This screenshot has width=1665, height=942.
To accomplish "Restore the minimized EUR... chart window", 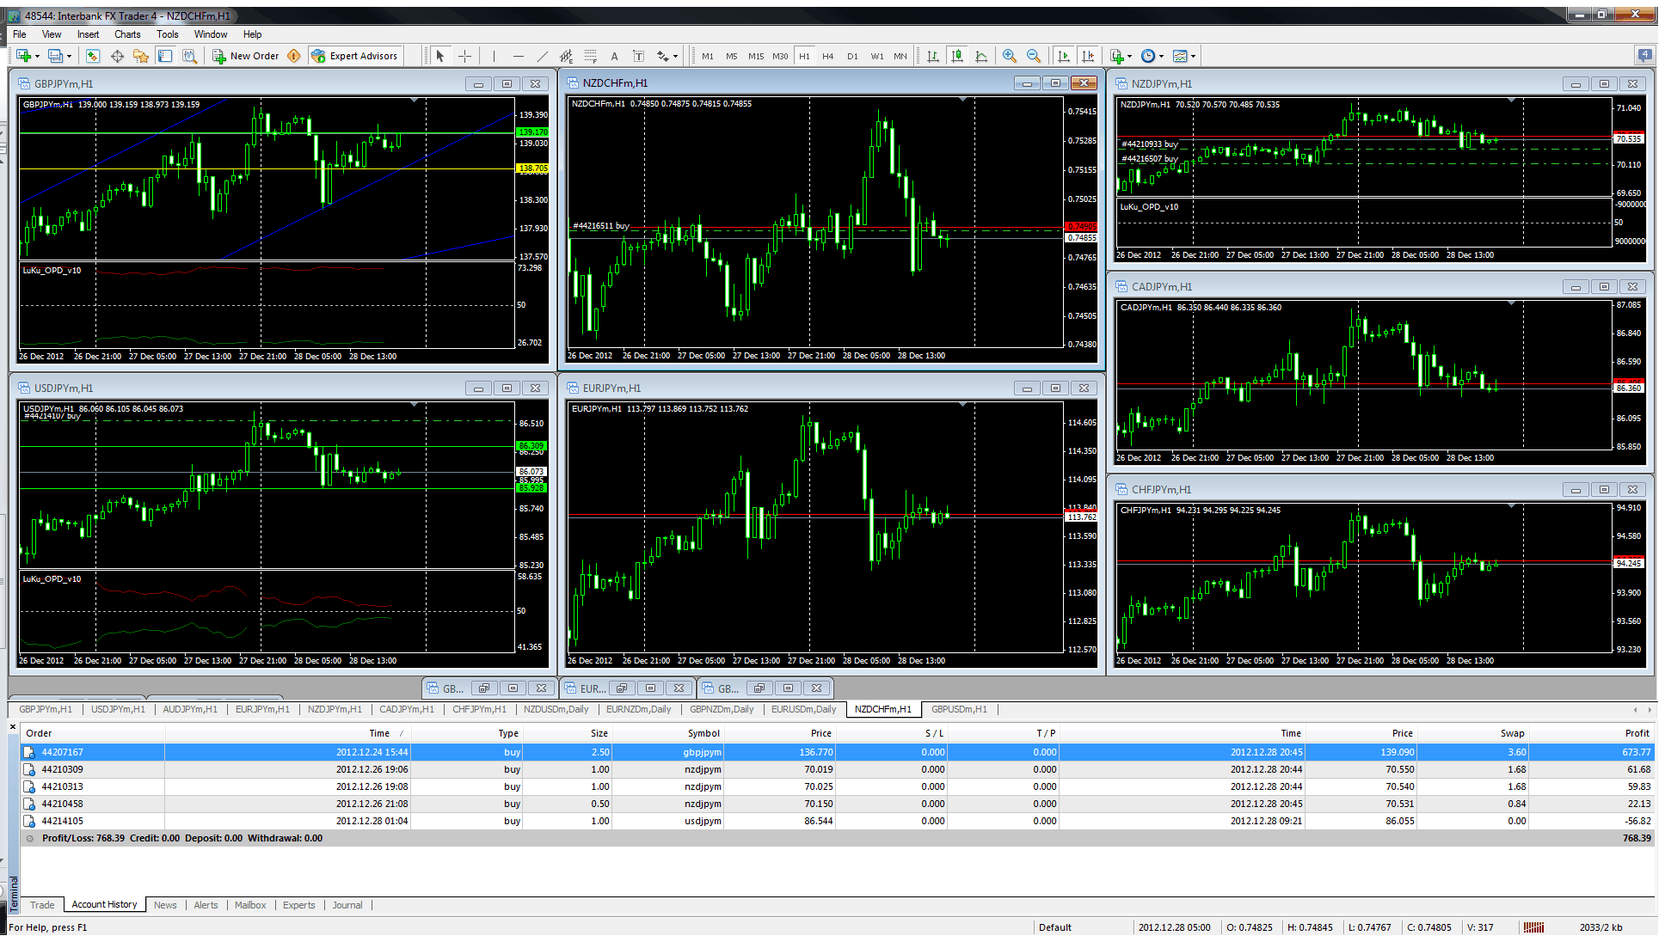I will click(x=622, y=688).
